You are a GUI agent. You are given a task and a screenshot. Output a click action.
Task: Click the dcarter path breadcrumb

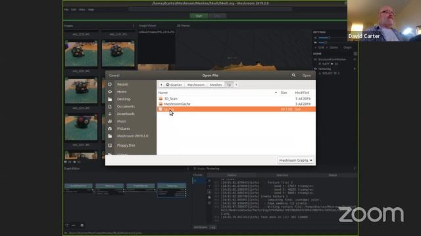(x=174, y=85)
